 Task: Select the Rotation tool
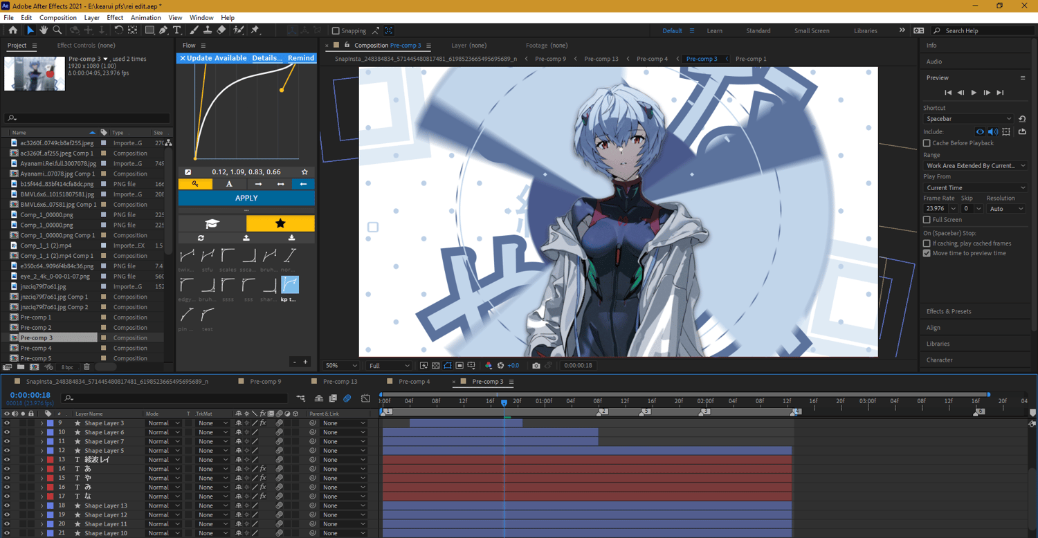point(119,30)
